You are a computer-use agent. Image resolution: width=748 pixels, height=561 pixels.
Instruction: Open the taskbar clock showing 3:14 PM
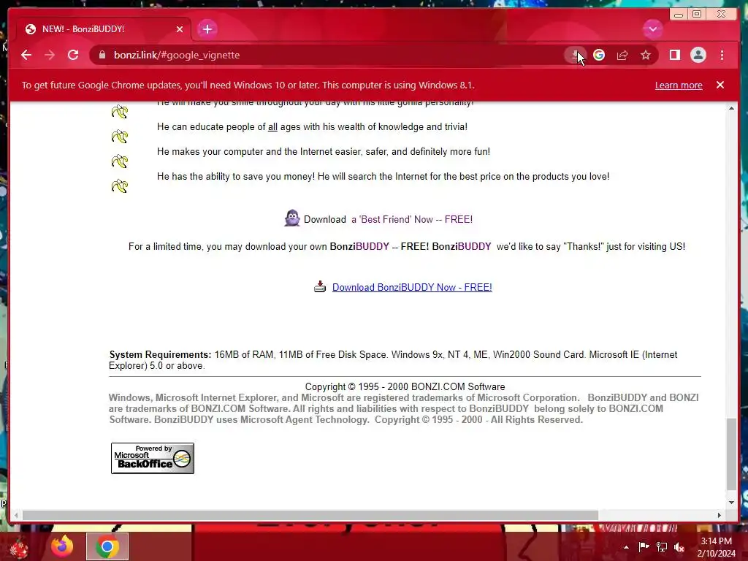(x=716, y=547)
